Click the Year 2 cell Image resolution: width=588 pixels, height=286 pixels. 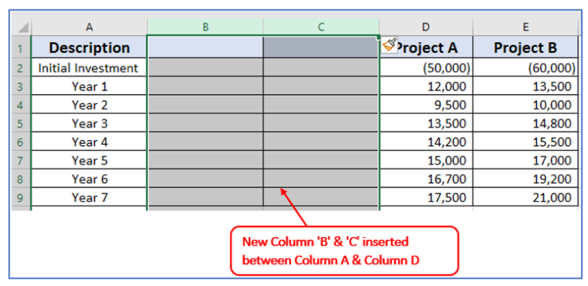tap(90, 105)
